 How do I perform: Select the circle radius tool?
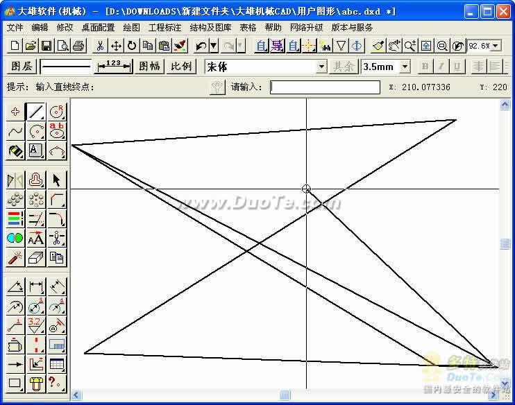coord(56,112)
